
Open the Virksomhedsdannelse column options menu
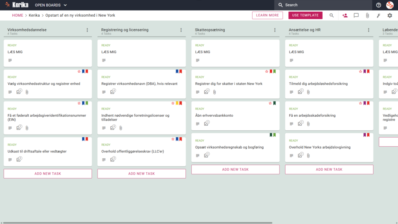pyautogui.click(x=87, y=30)
